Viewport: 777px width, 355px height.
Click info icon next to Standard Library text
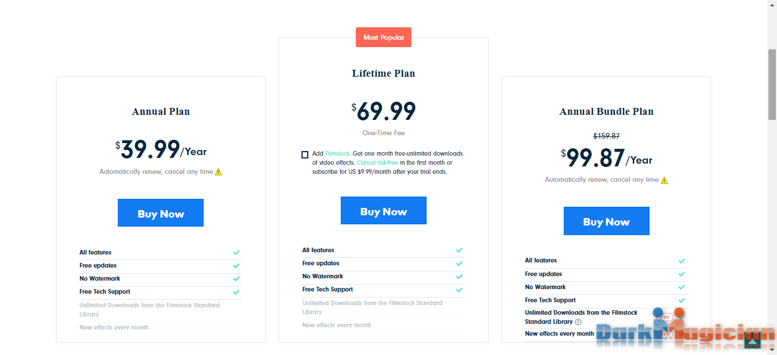[578, 322]
